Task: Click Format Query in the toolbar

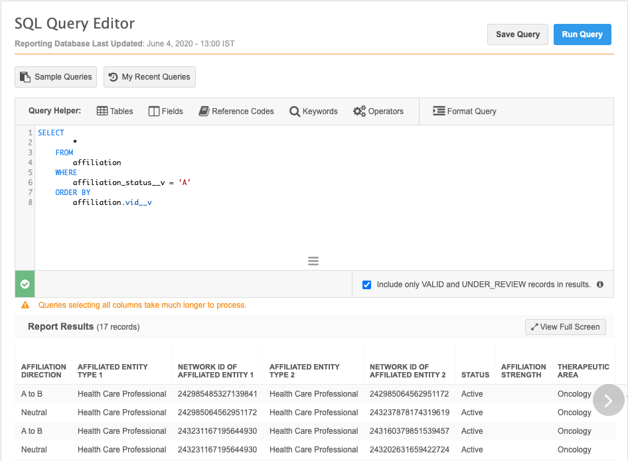Action: (x=465, y=111)
